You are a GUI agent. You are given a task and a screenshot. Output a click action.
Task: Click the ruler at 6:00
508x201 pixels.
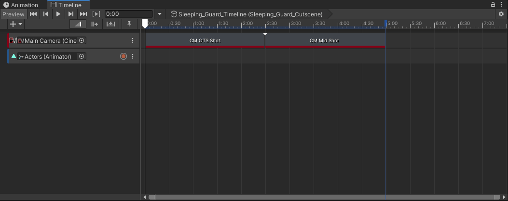440,24
